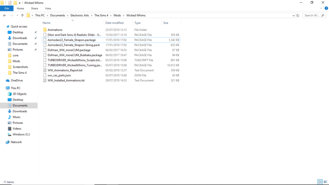Click the ww_cas_parts.json file icon
Screen dimensions: 329x185
[45, 75]
